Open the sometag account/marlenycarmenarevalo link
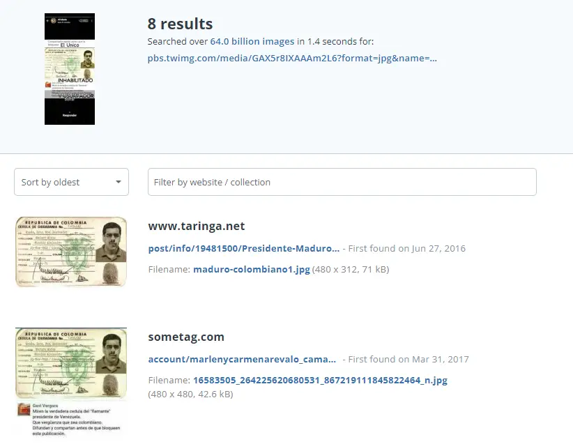573x444 pixels. click(242, 360)
